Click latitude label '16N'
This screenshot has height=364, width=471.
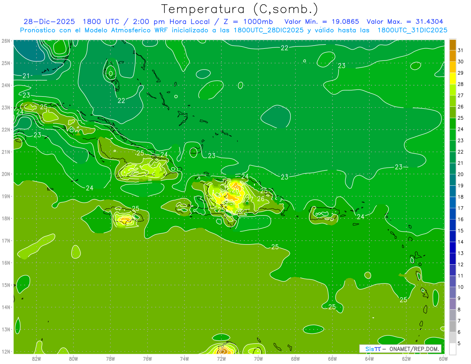point(6,263)
